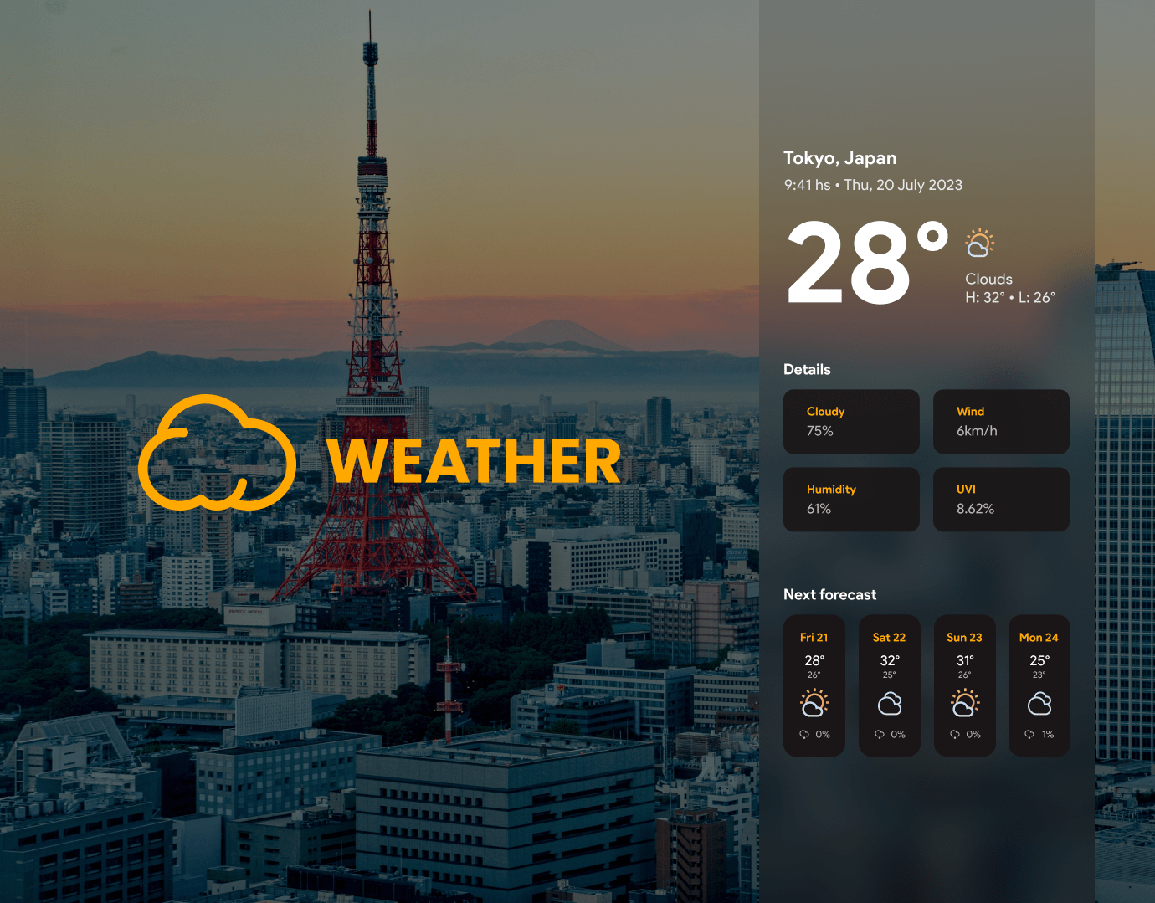Click the 32° high in Sat 22 card
1155x903 pixels.
[890, 660]
